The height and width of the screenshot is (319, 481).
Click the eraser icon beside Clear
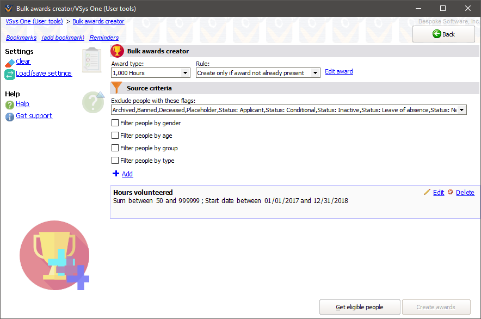pyautogui.click(x=9, y=63)
